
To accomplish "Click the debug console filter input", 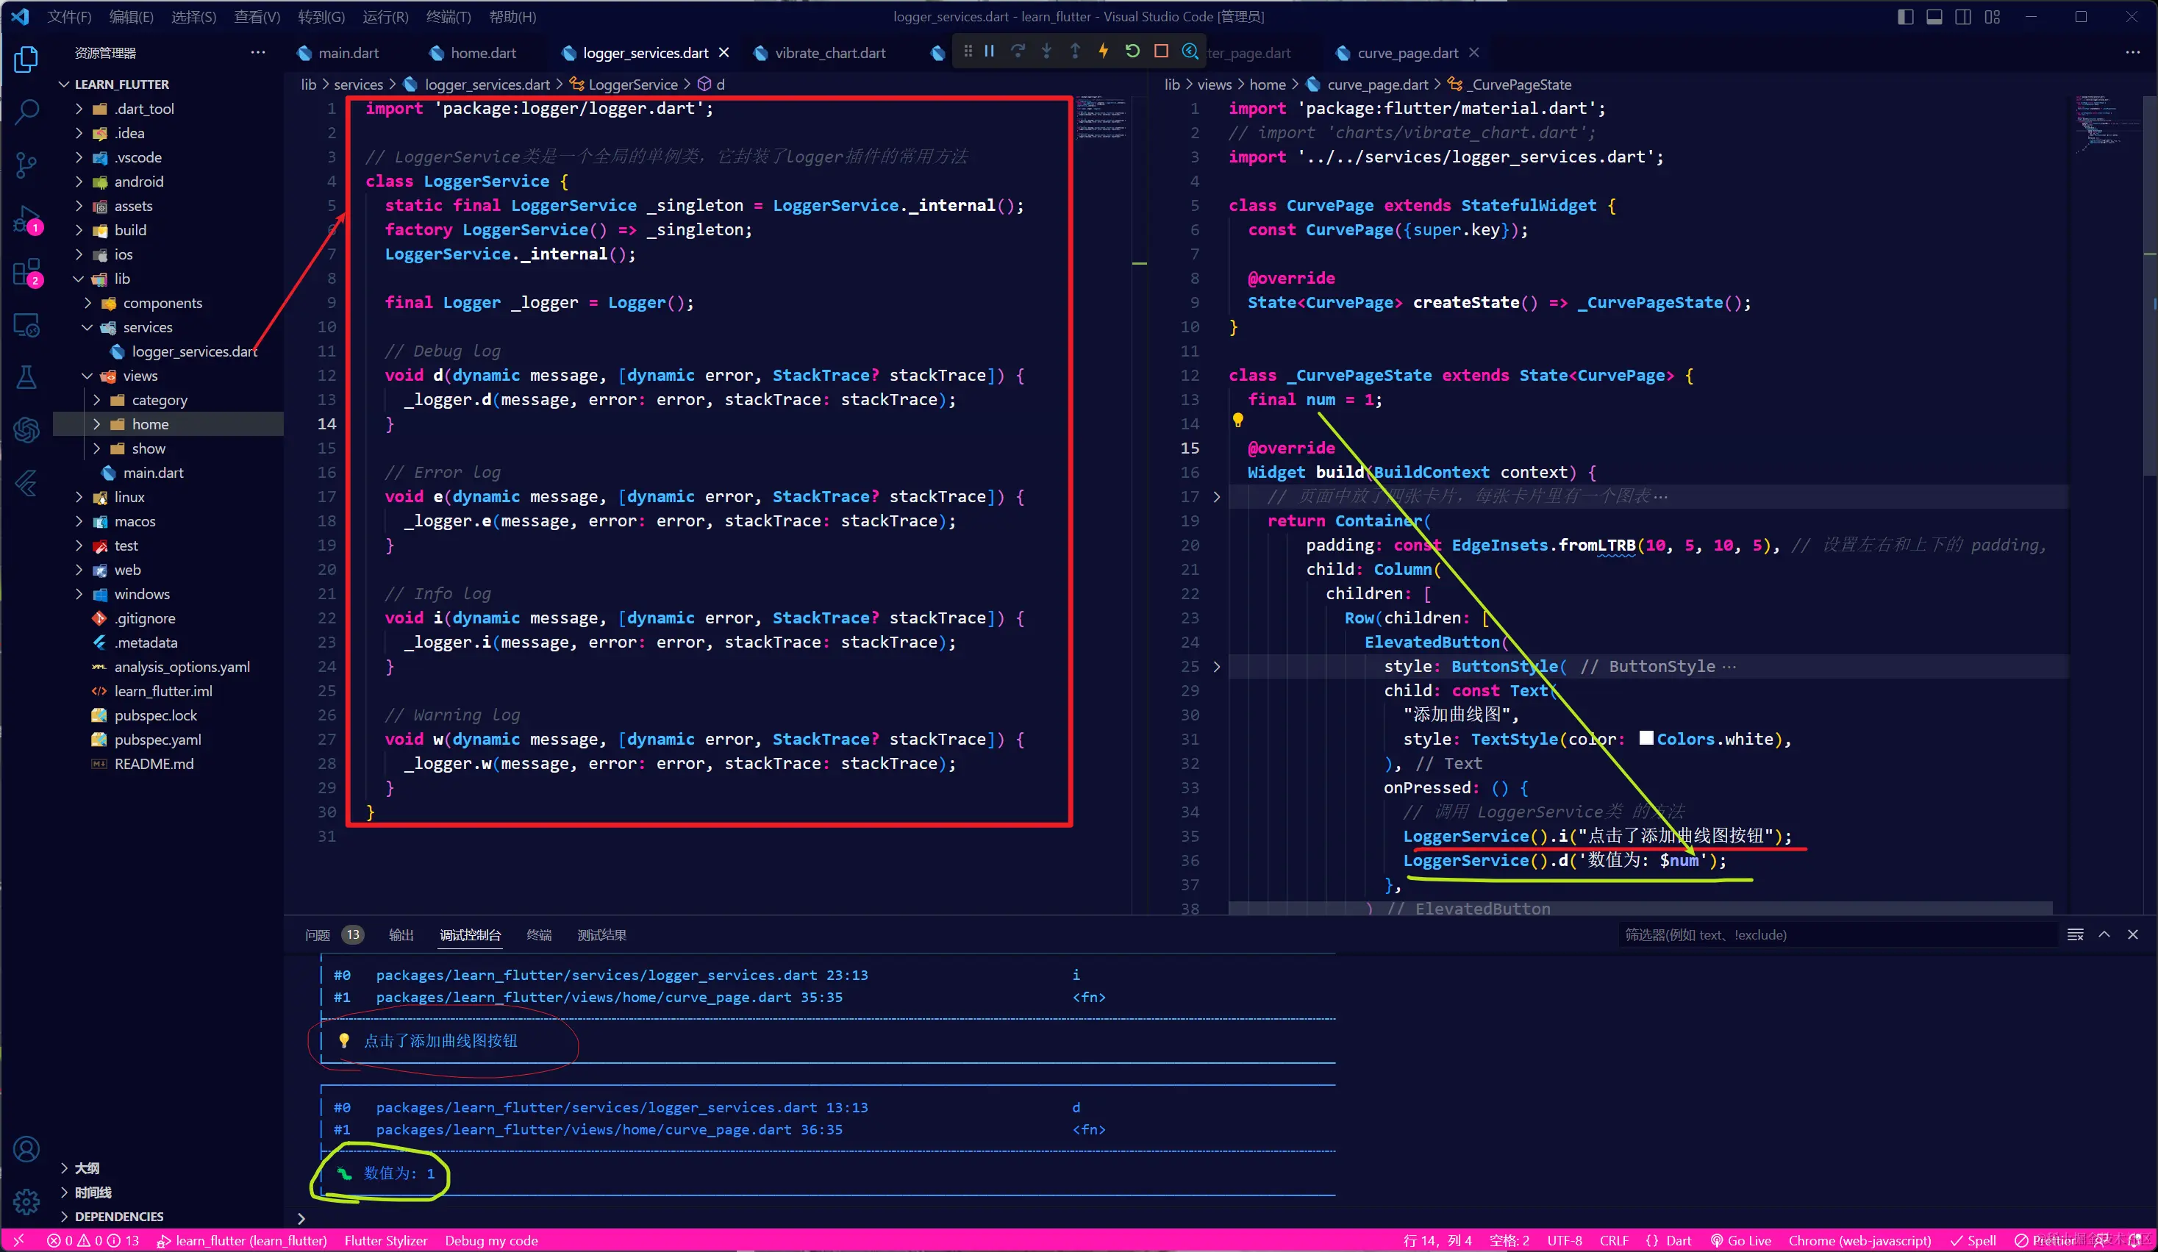I will pos(1837,935).
